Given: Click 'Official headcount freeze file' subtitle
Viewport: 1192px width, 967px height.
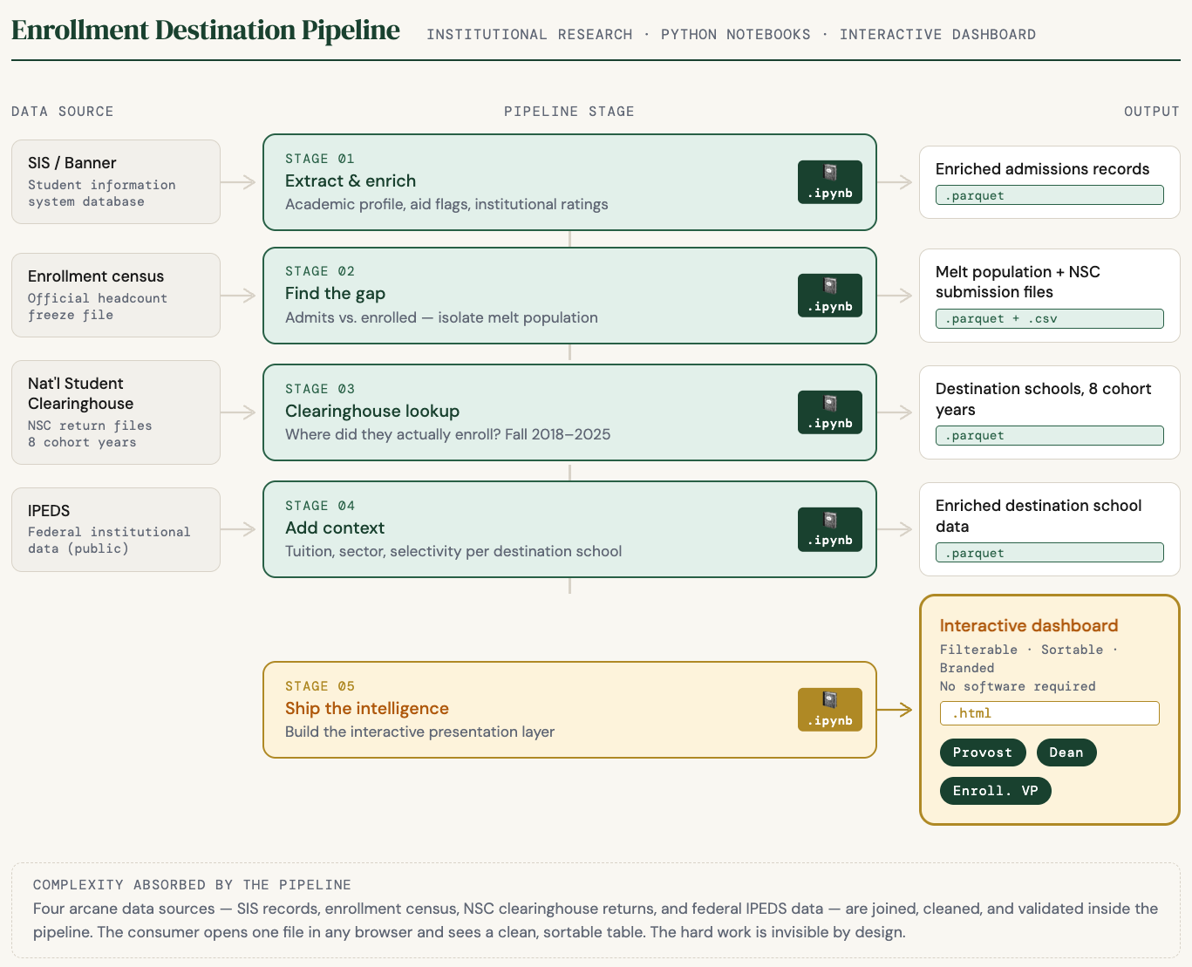Looking at the screenshot, I should tap(98, 306).
